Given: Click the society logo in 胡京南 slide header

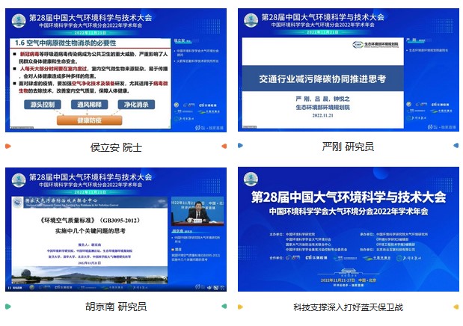Looking at the screenshot, I should (x=19, y=180).
